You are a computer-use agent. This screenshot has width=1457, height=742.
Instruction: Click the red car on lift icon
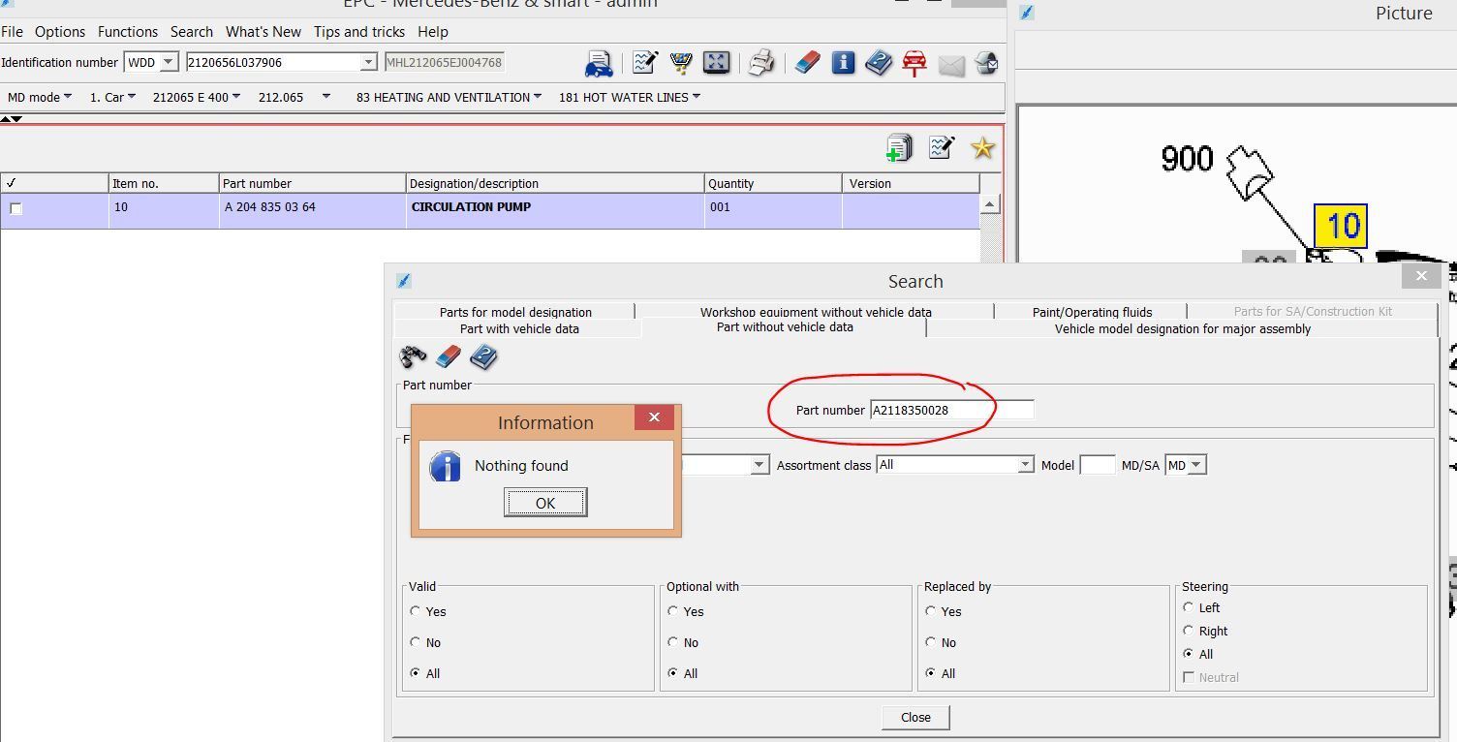914,63
